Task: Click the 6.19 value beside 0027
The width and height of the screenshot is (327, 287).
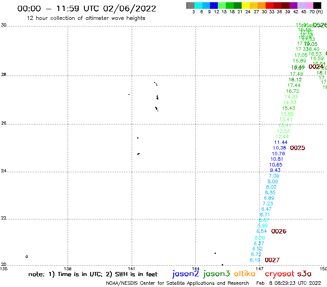Action: click(x=255, y=260)
